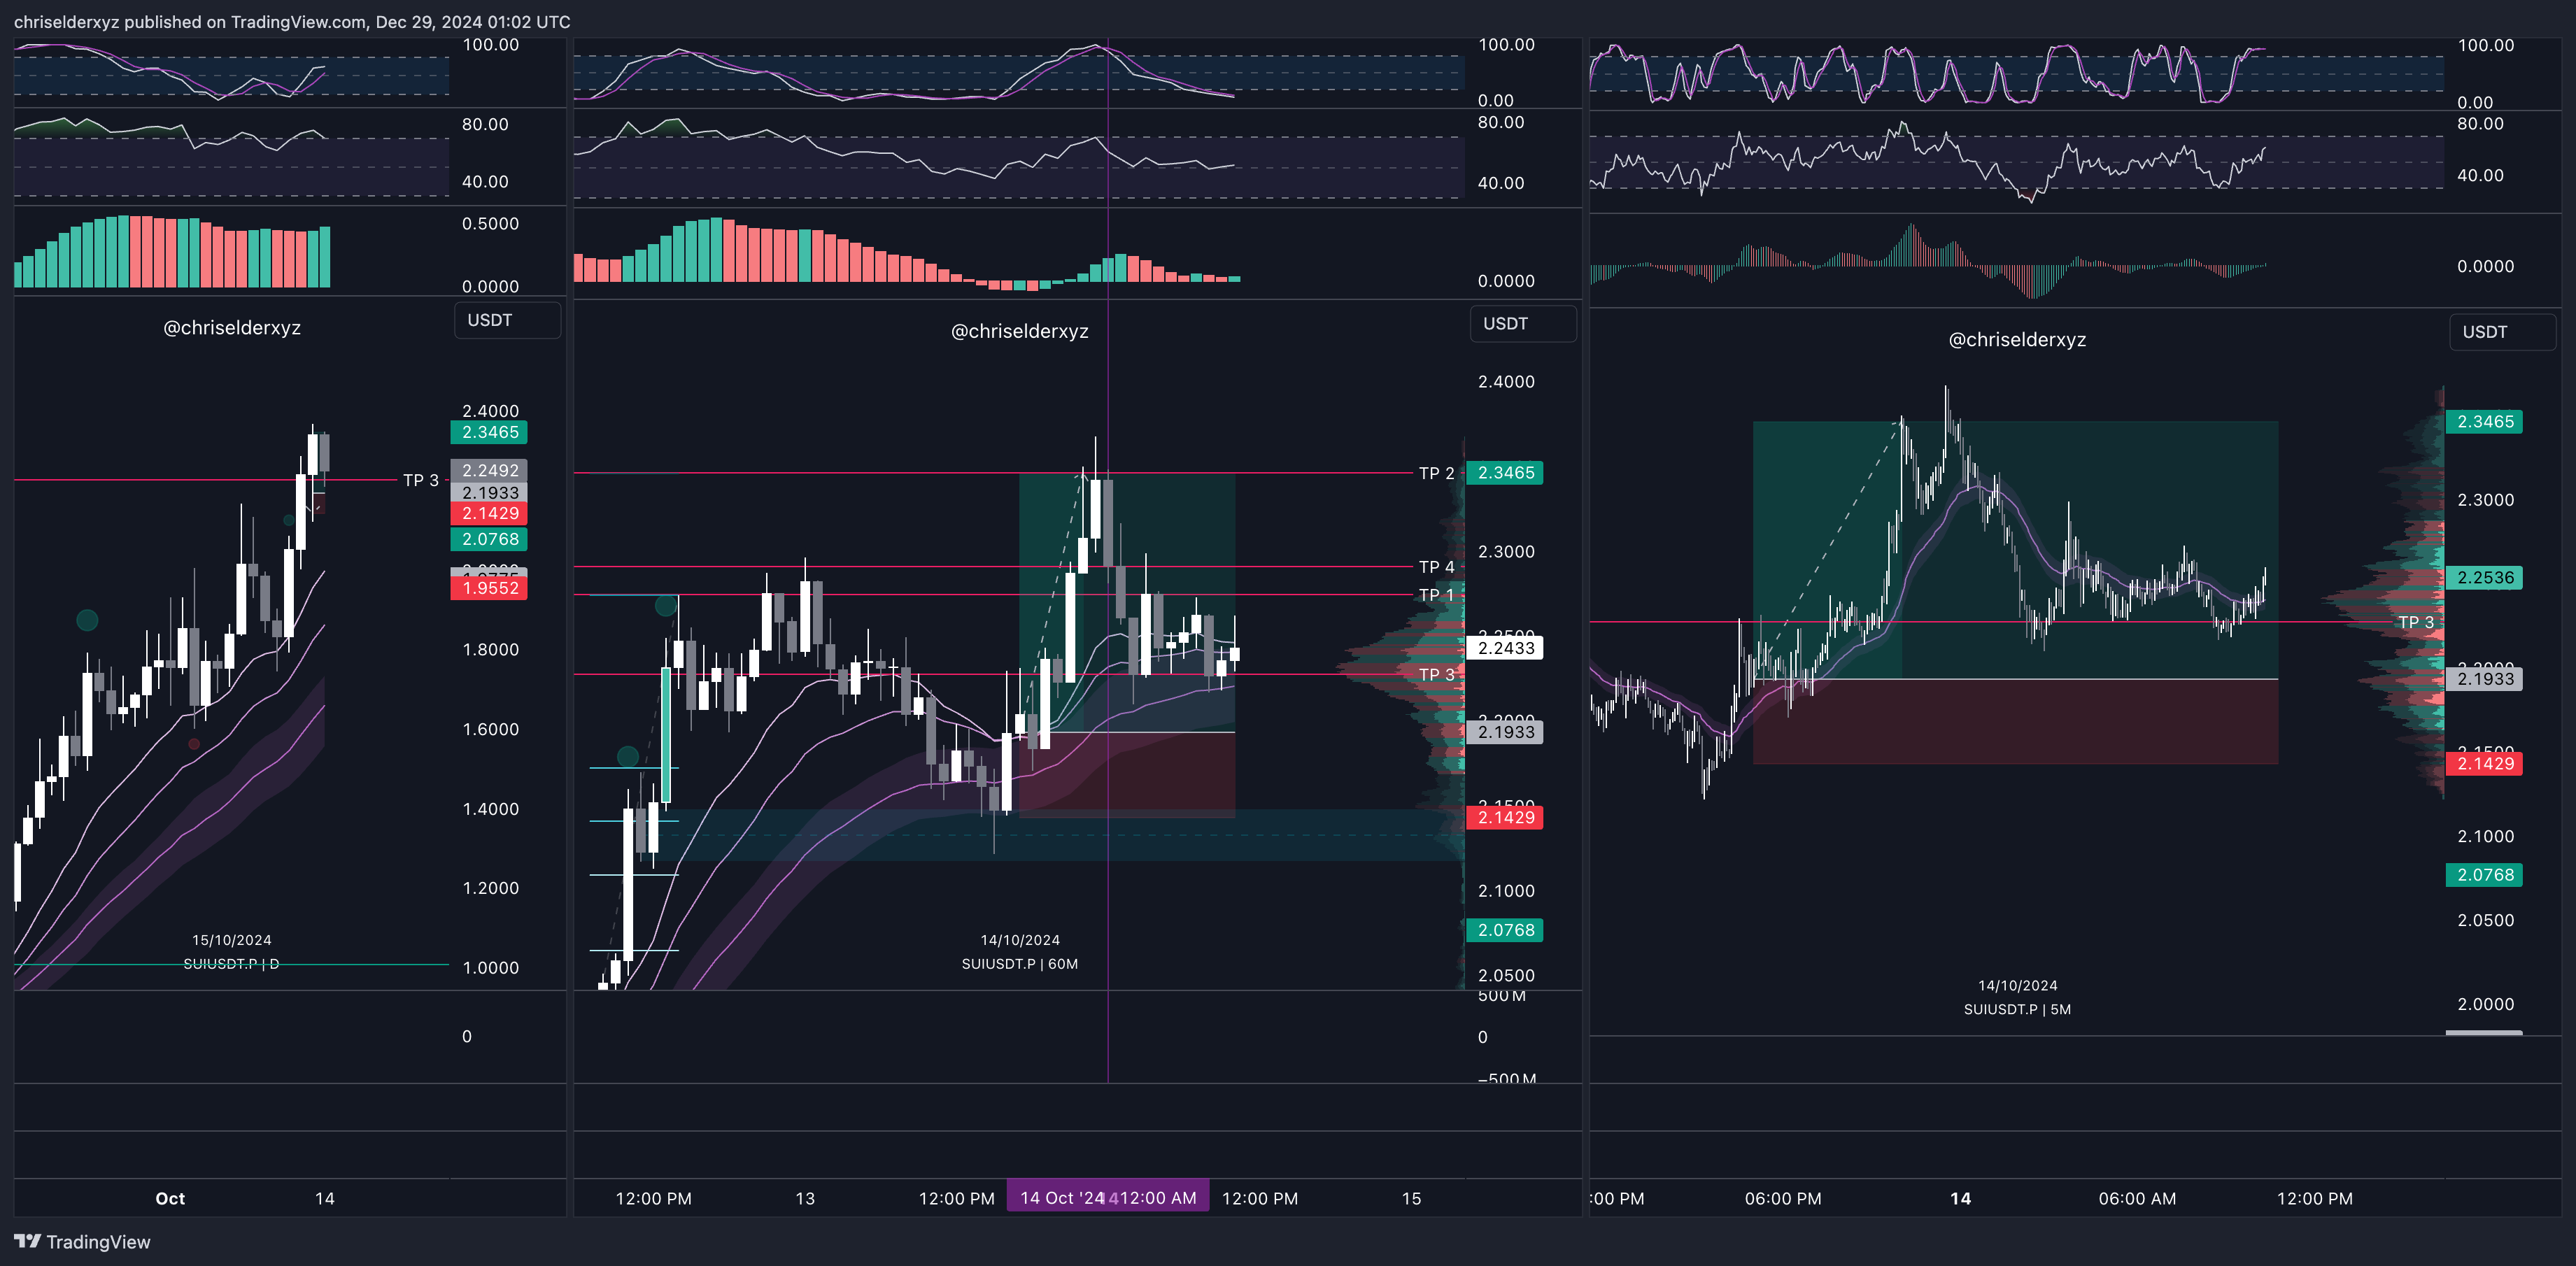Open the USDT currency dropdown on daily chart
The width and height of the screenshot is (2576, 1266).
[x=507, y=320]
